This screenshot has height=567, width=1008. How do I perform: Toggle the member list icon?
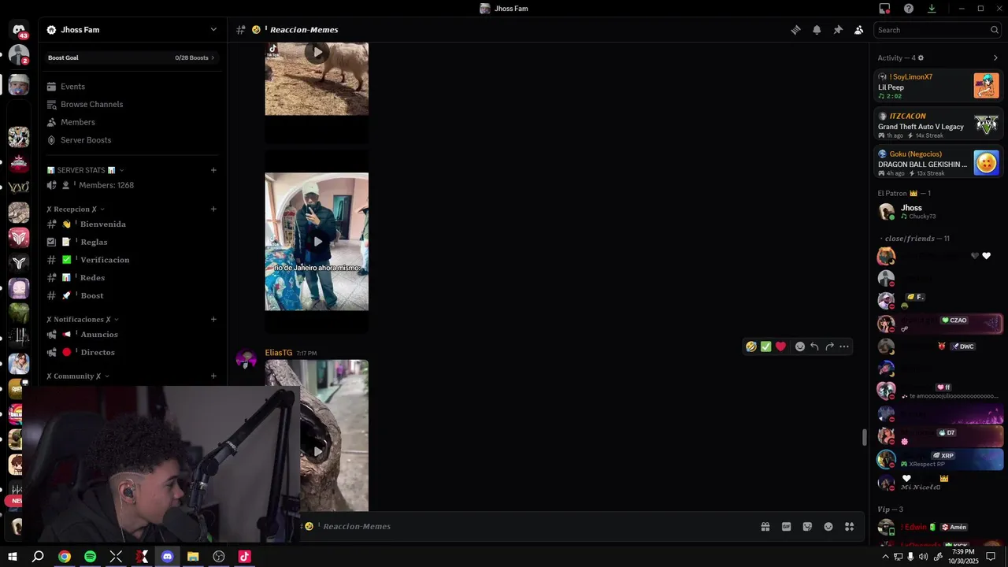858,30
